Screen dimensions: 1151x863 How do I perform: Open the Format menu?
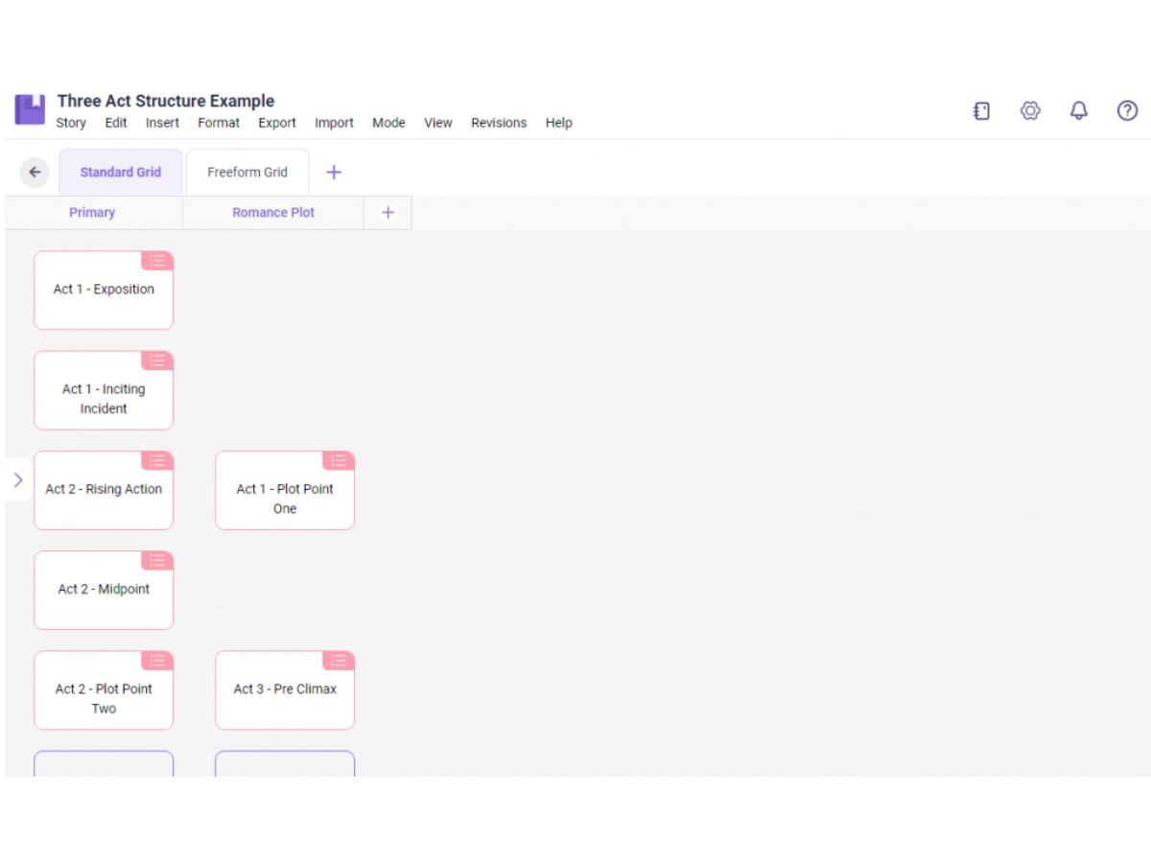click(219, 123)
